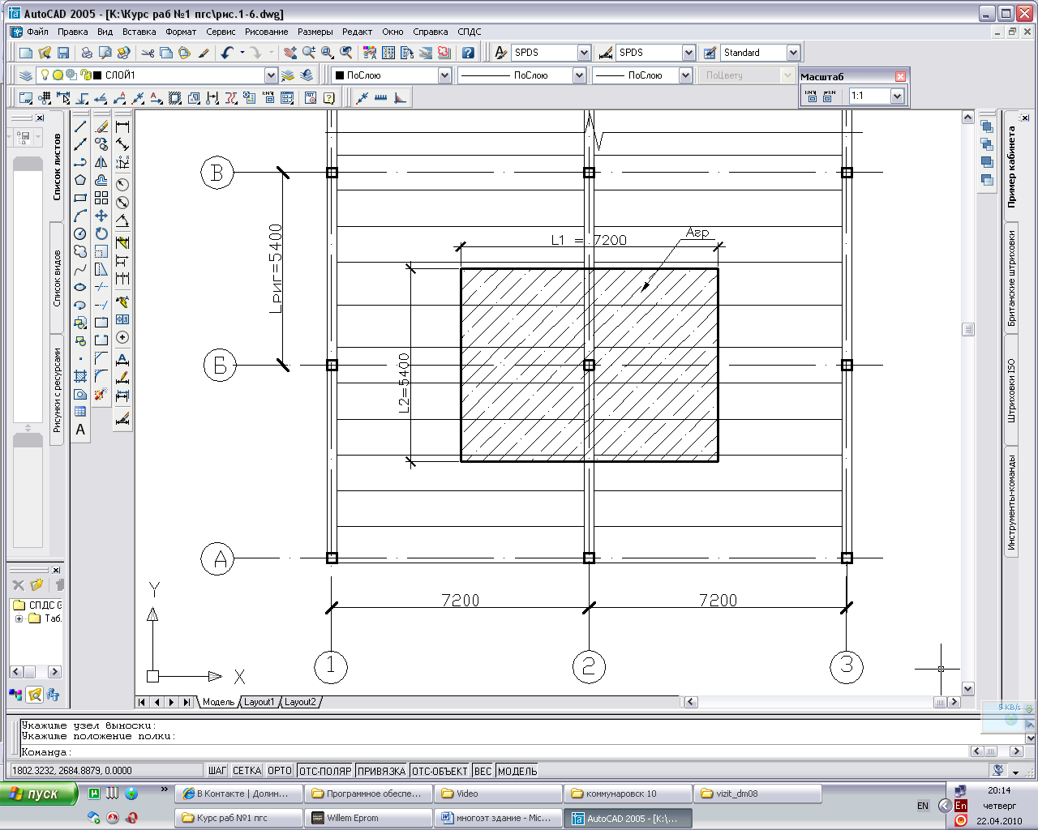The image size is (1038, 830).
Task: Activate the Pan realtime hand icon
Action: pyautogui.click(x=290, y=53)
